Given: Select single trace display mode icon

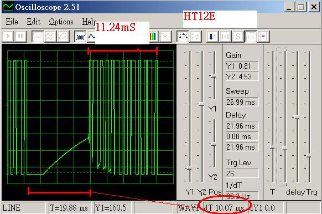Looking at the screenshot, I should tap(38, 37).
